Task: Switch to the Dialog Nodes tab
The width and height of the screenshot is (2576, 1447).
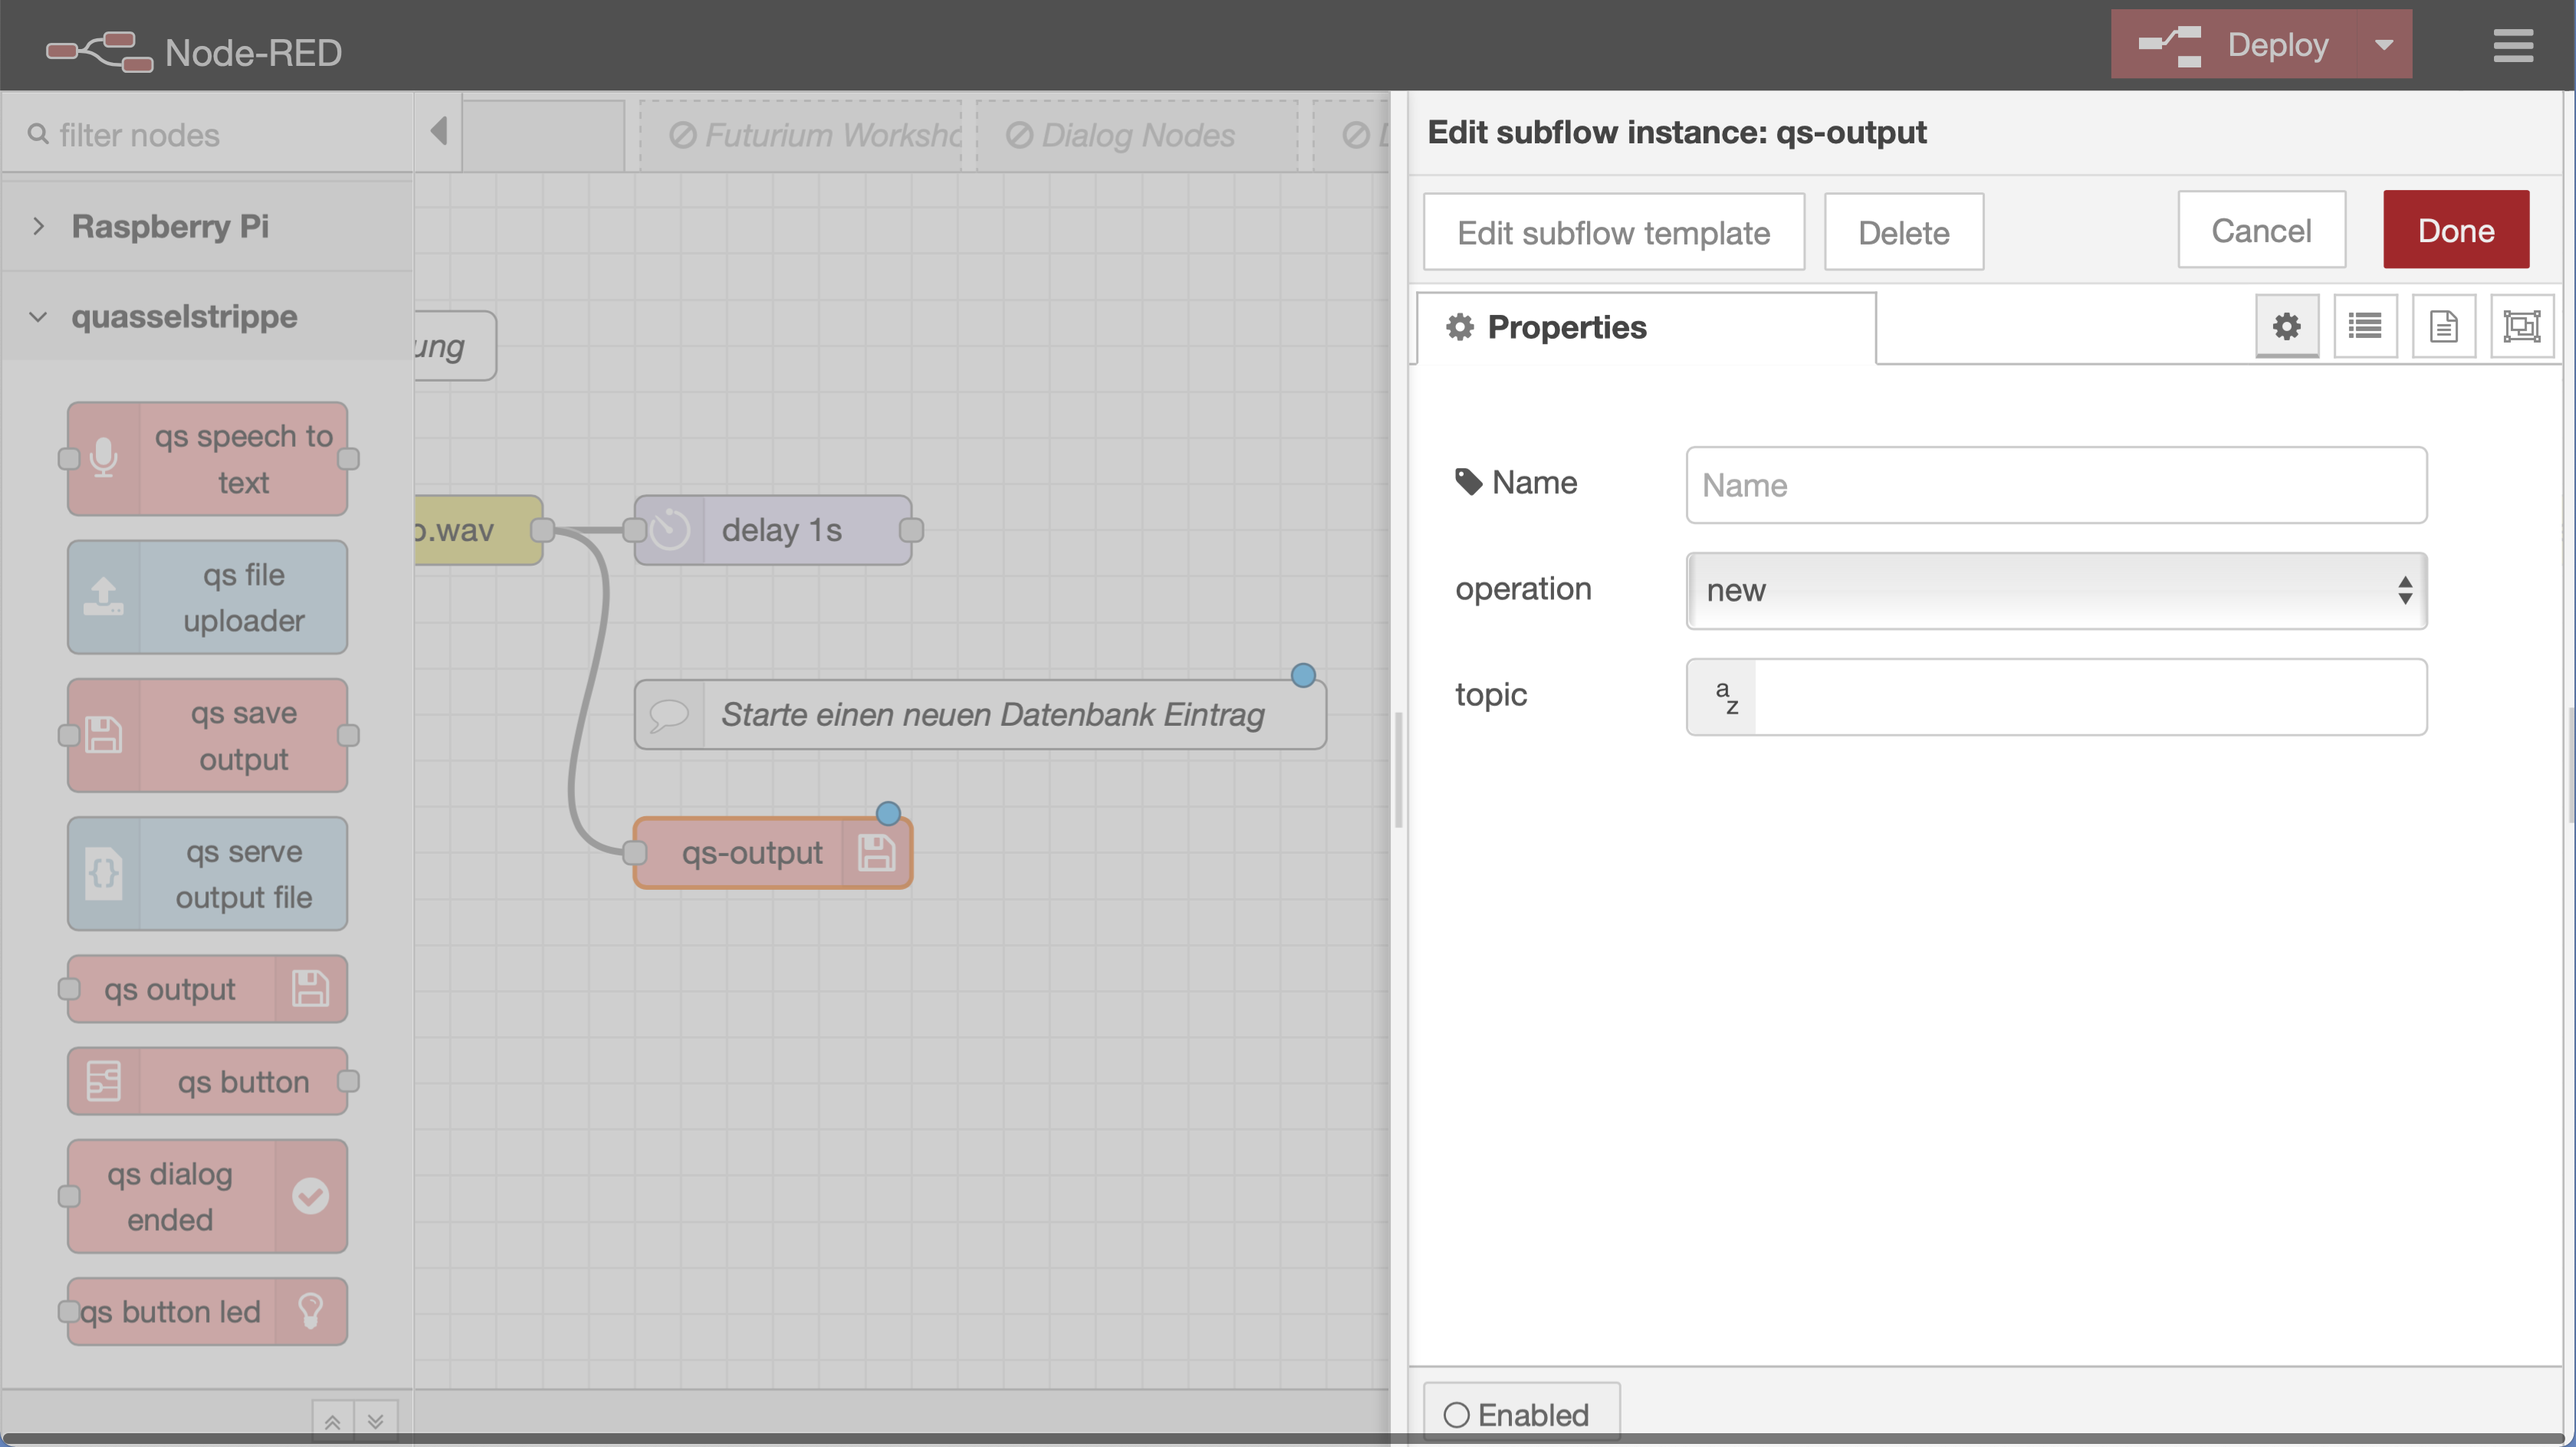Action: 1138,135
